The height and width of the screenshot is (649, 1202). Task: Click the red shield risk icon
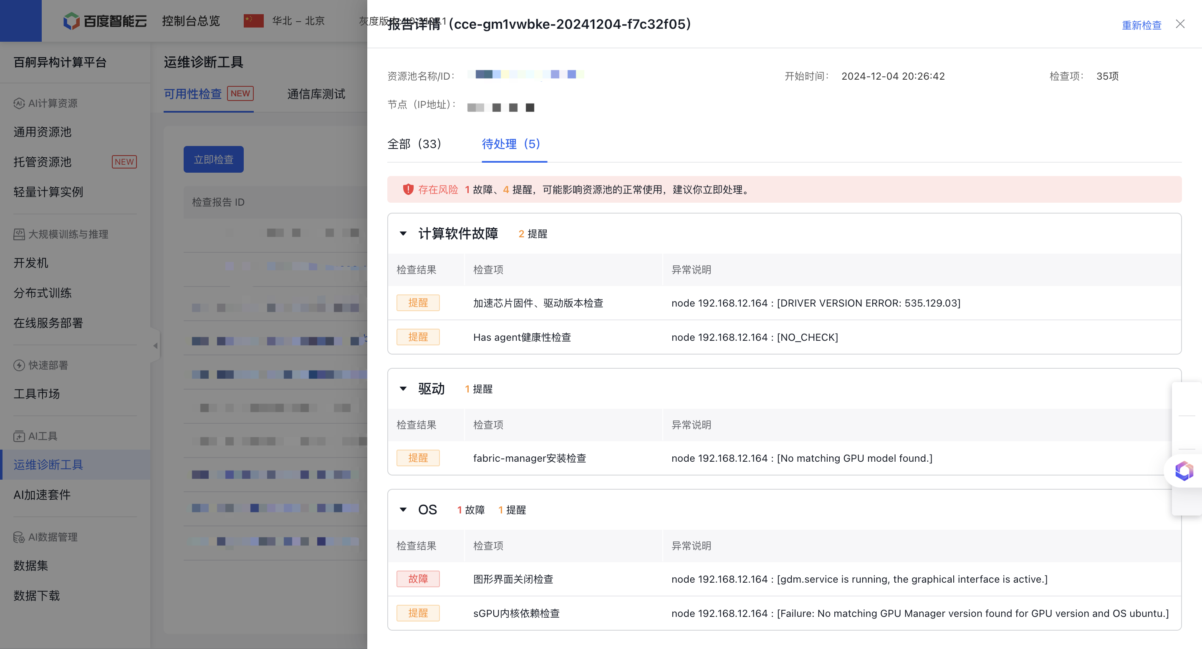click(x=408, y=189)
